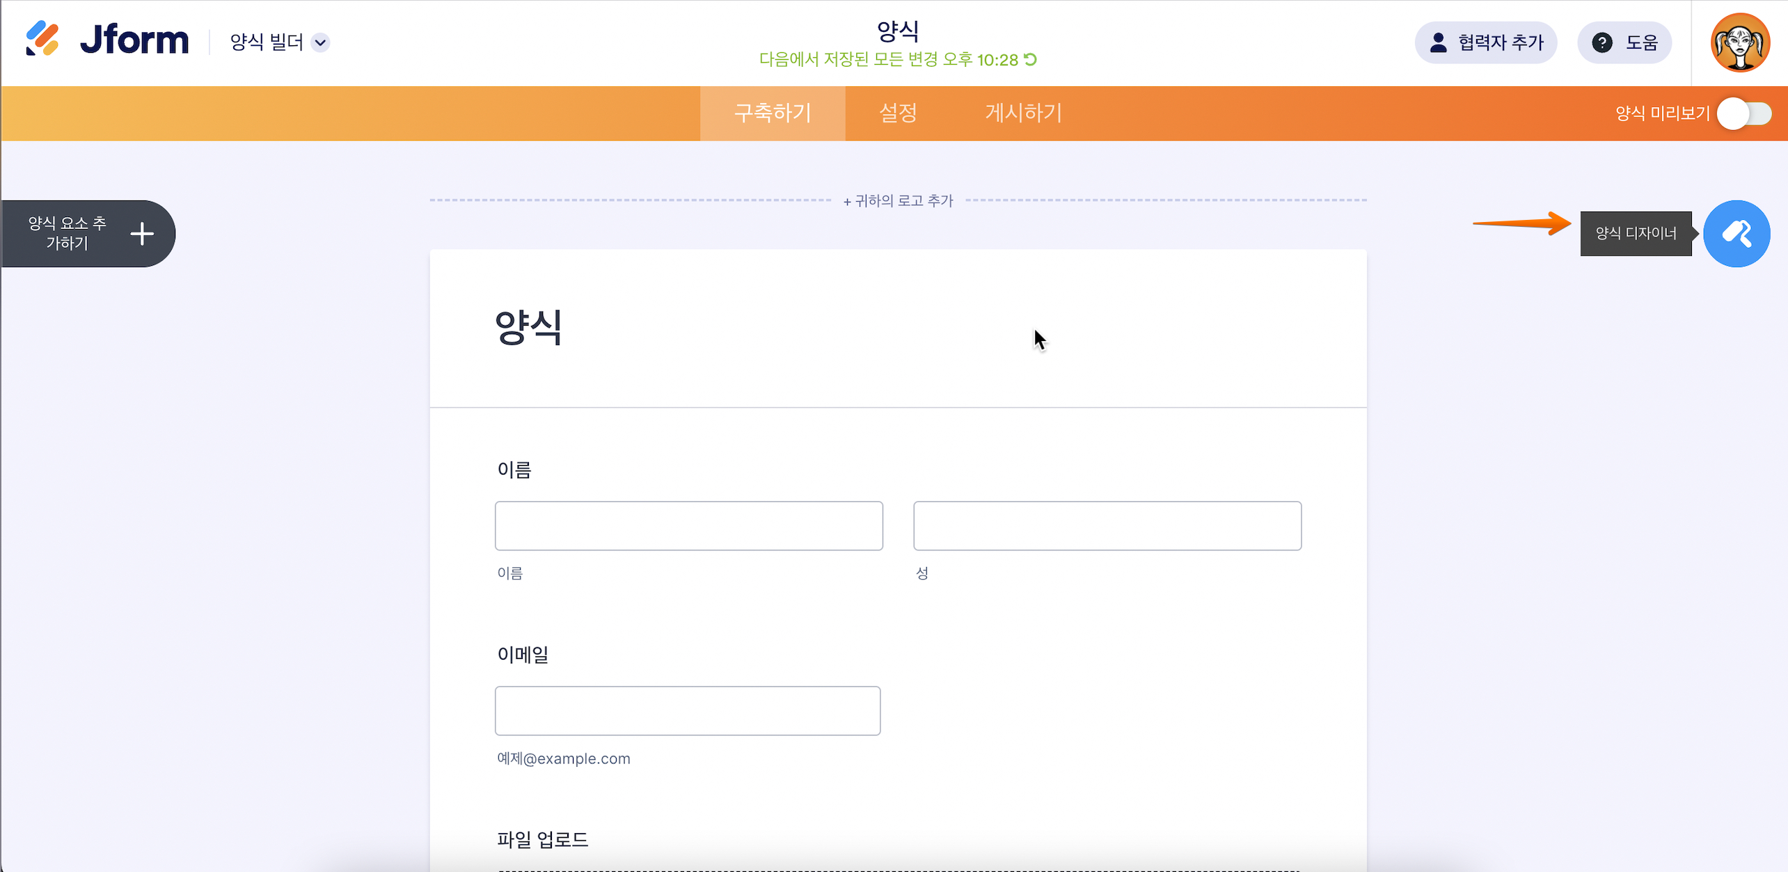Expand the 양식 빌더 dropdown chevron
1788x872 pixels.
pos(320,42)
